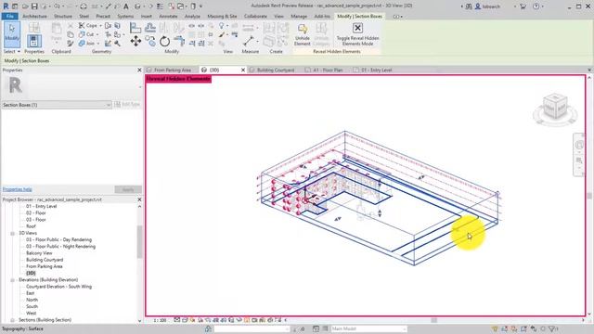The width and height of the screenshot is (594, 334).
Task: Click the Demolish hammer icon
Action: pyautogui.click(x=118, y=44)
